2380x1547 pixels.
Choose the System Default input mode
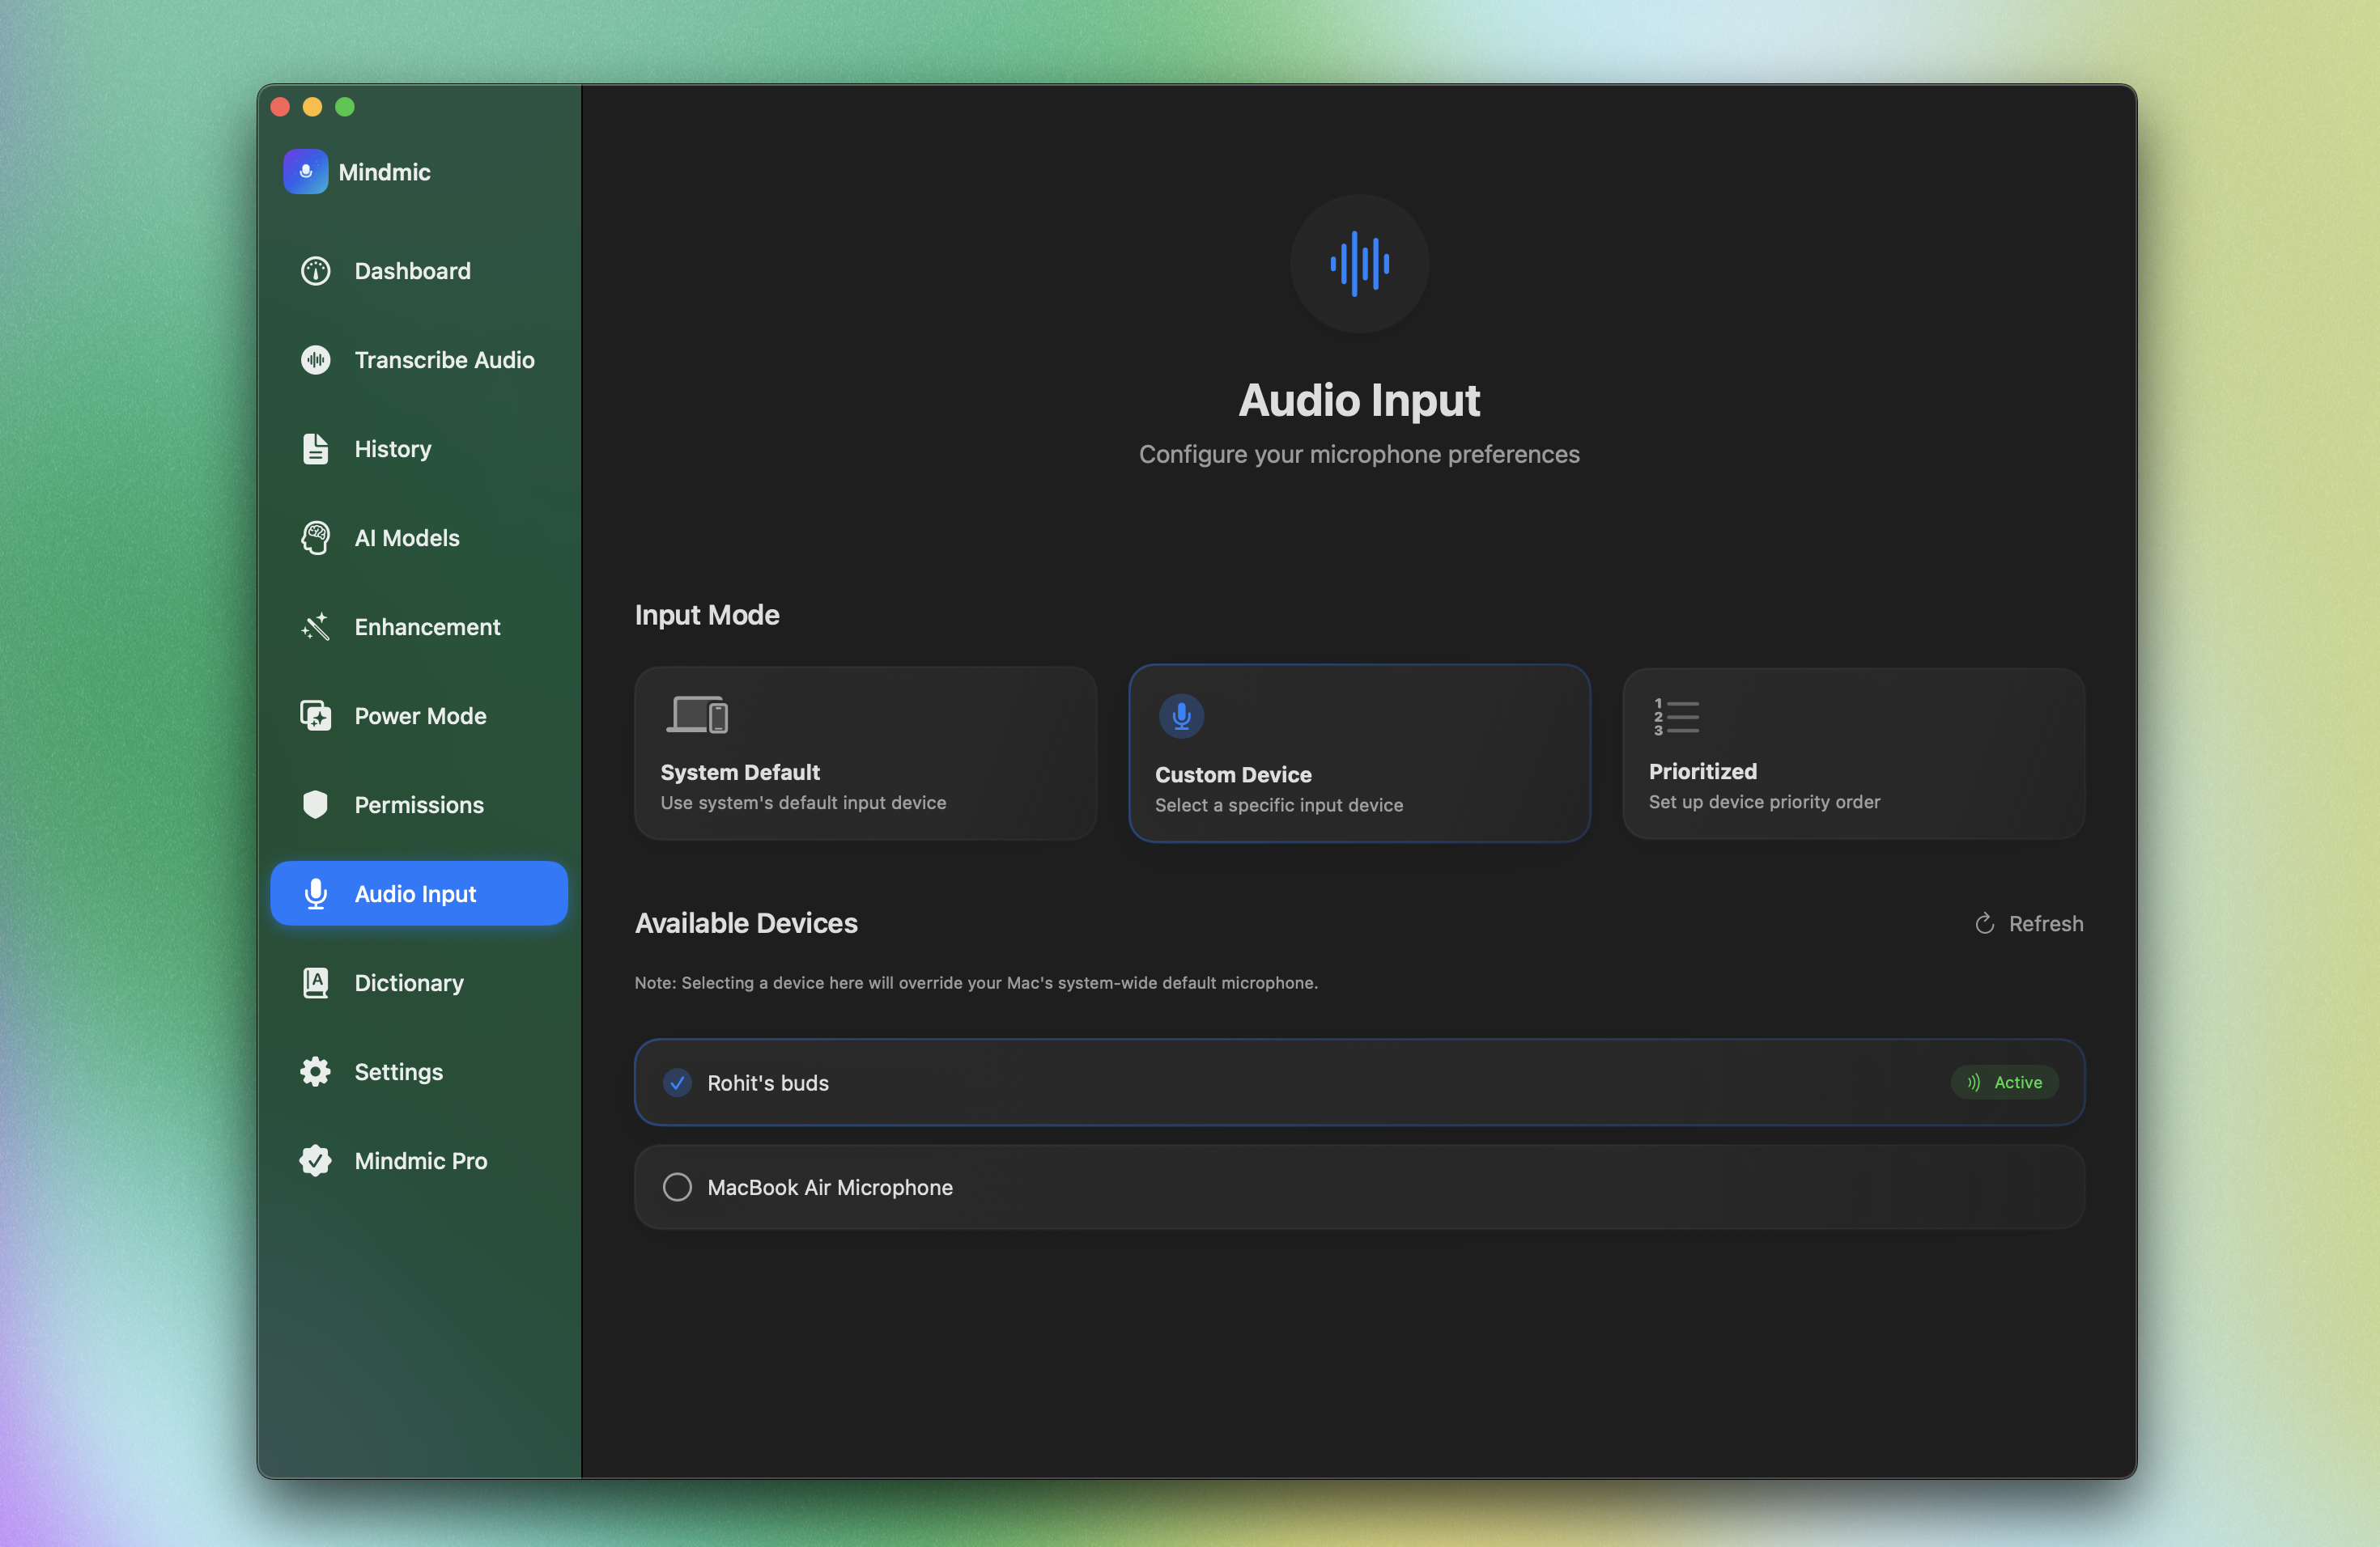(x=865, y=753)
